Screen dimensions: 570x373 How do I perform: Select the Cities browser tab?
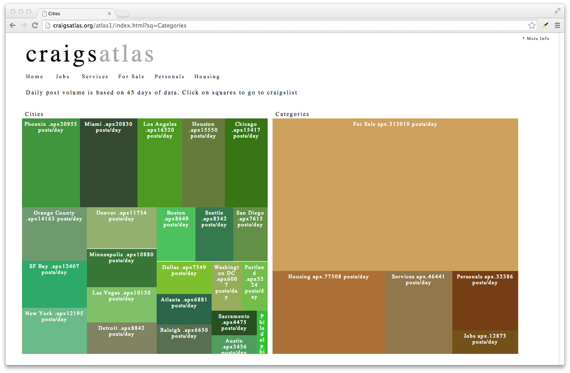pos(76,14)
